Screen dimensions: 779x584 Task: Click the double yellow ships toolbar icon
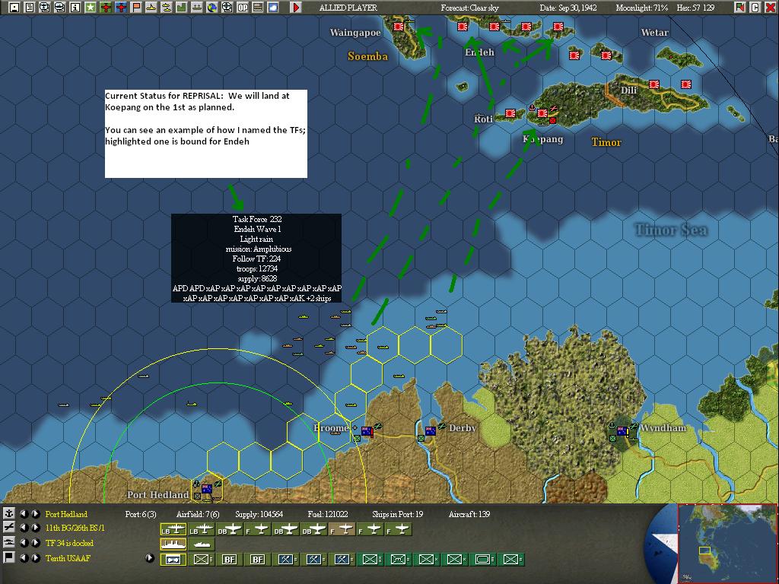coord(167,8)
